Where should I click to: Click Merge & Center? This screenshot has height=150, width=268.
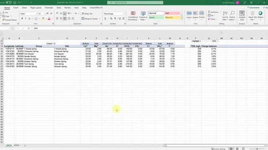[90, 19]
